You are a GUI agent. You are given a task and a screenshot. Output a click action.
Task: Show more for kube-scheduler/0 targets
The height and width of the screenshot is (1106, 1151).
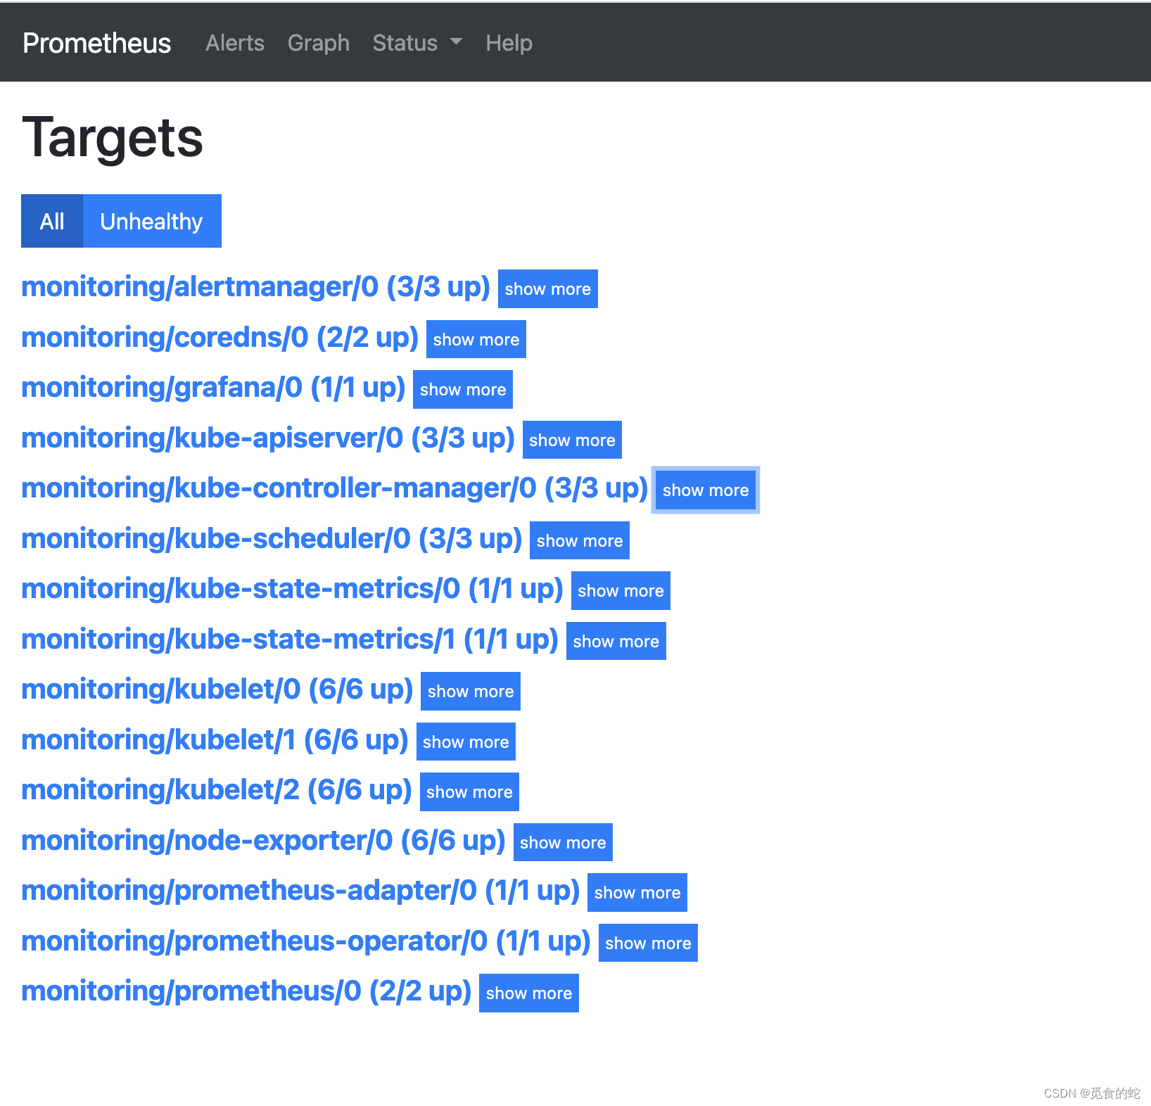[580, 540]
